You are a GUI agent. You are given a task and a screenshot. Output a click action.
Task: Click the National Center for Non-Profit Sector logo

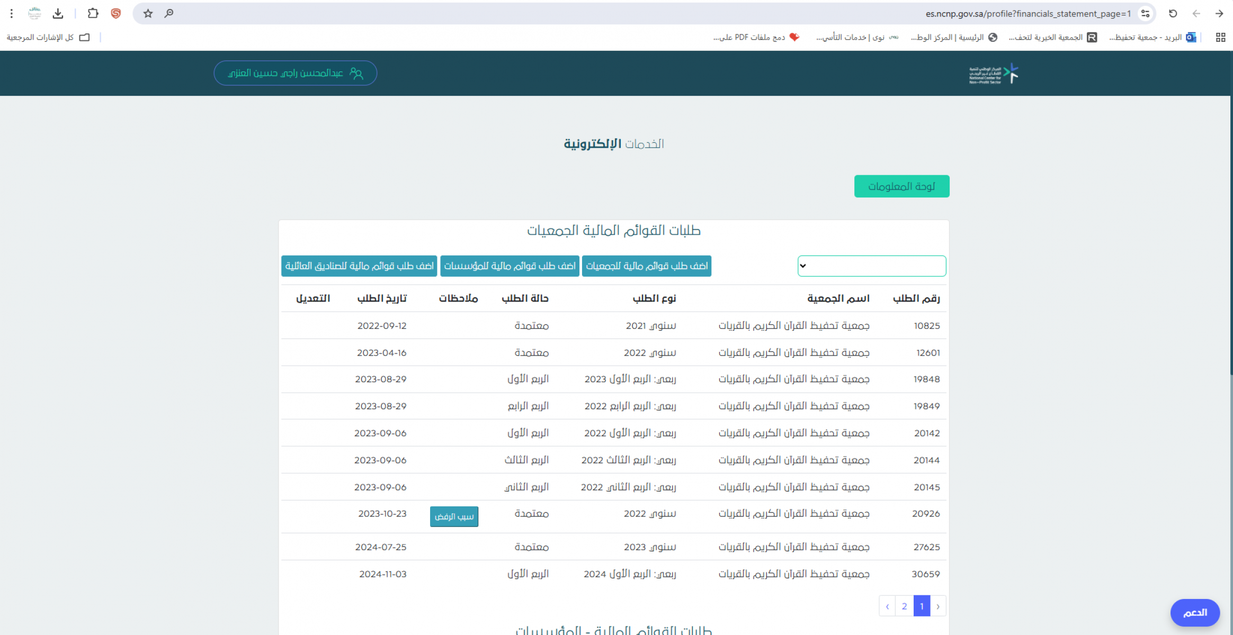pos(994,74)
